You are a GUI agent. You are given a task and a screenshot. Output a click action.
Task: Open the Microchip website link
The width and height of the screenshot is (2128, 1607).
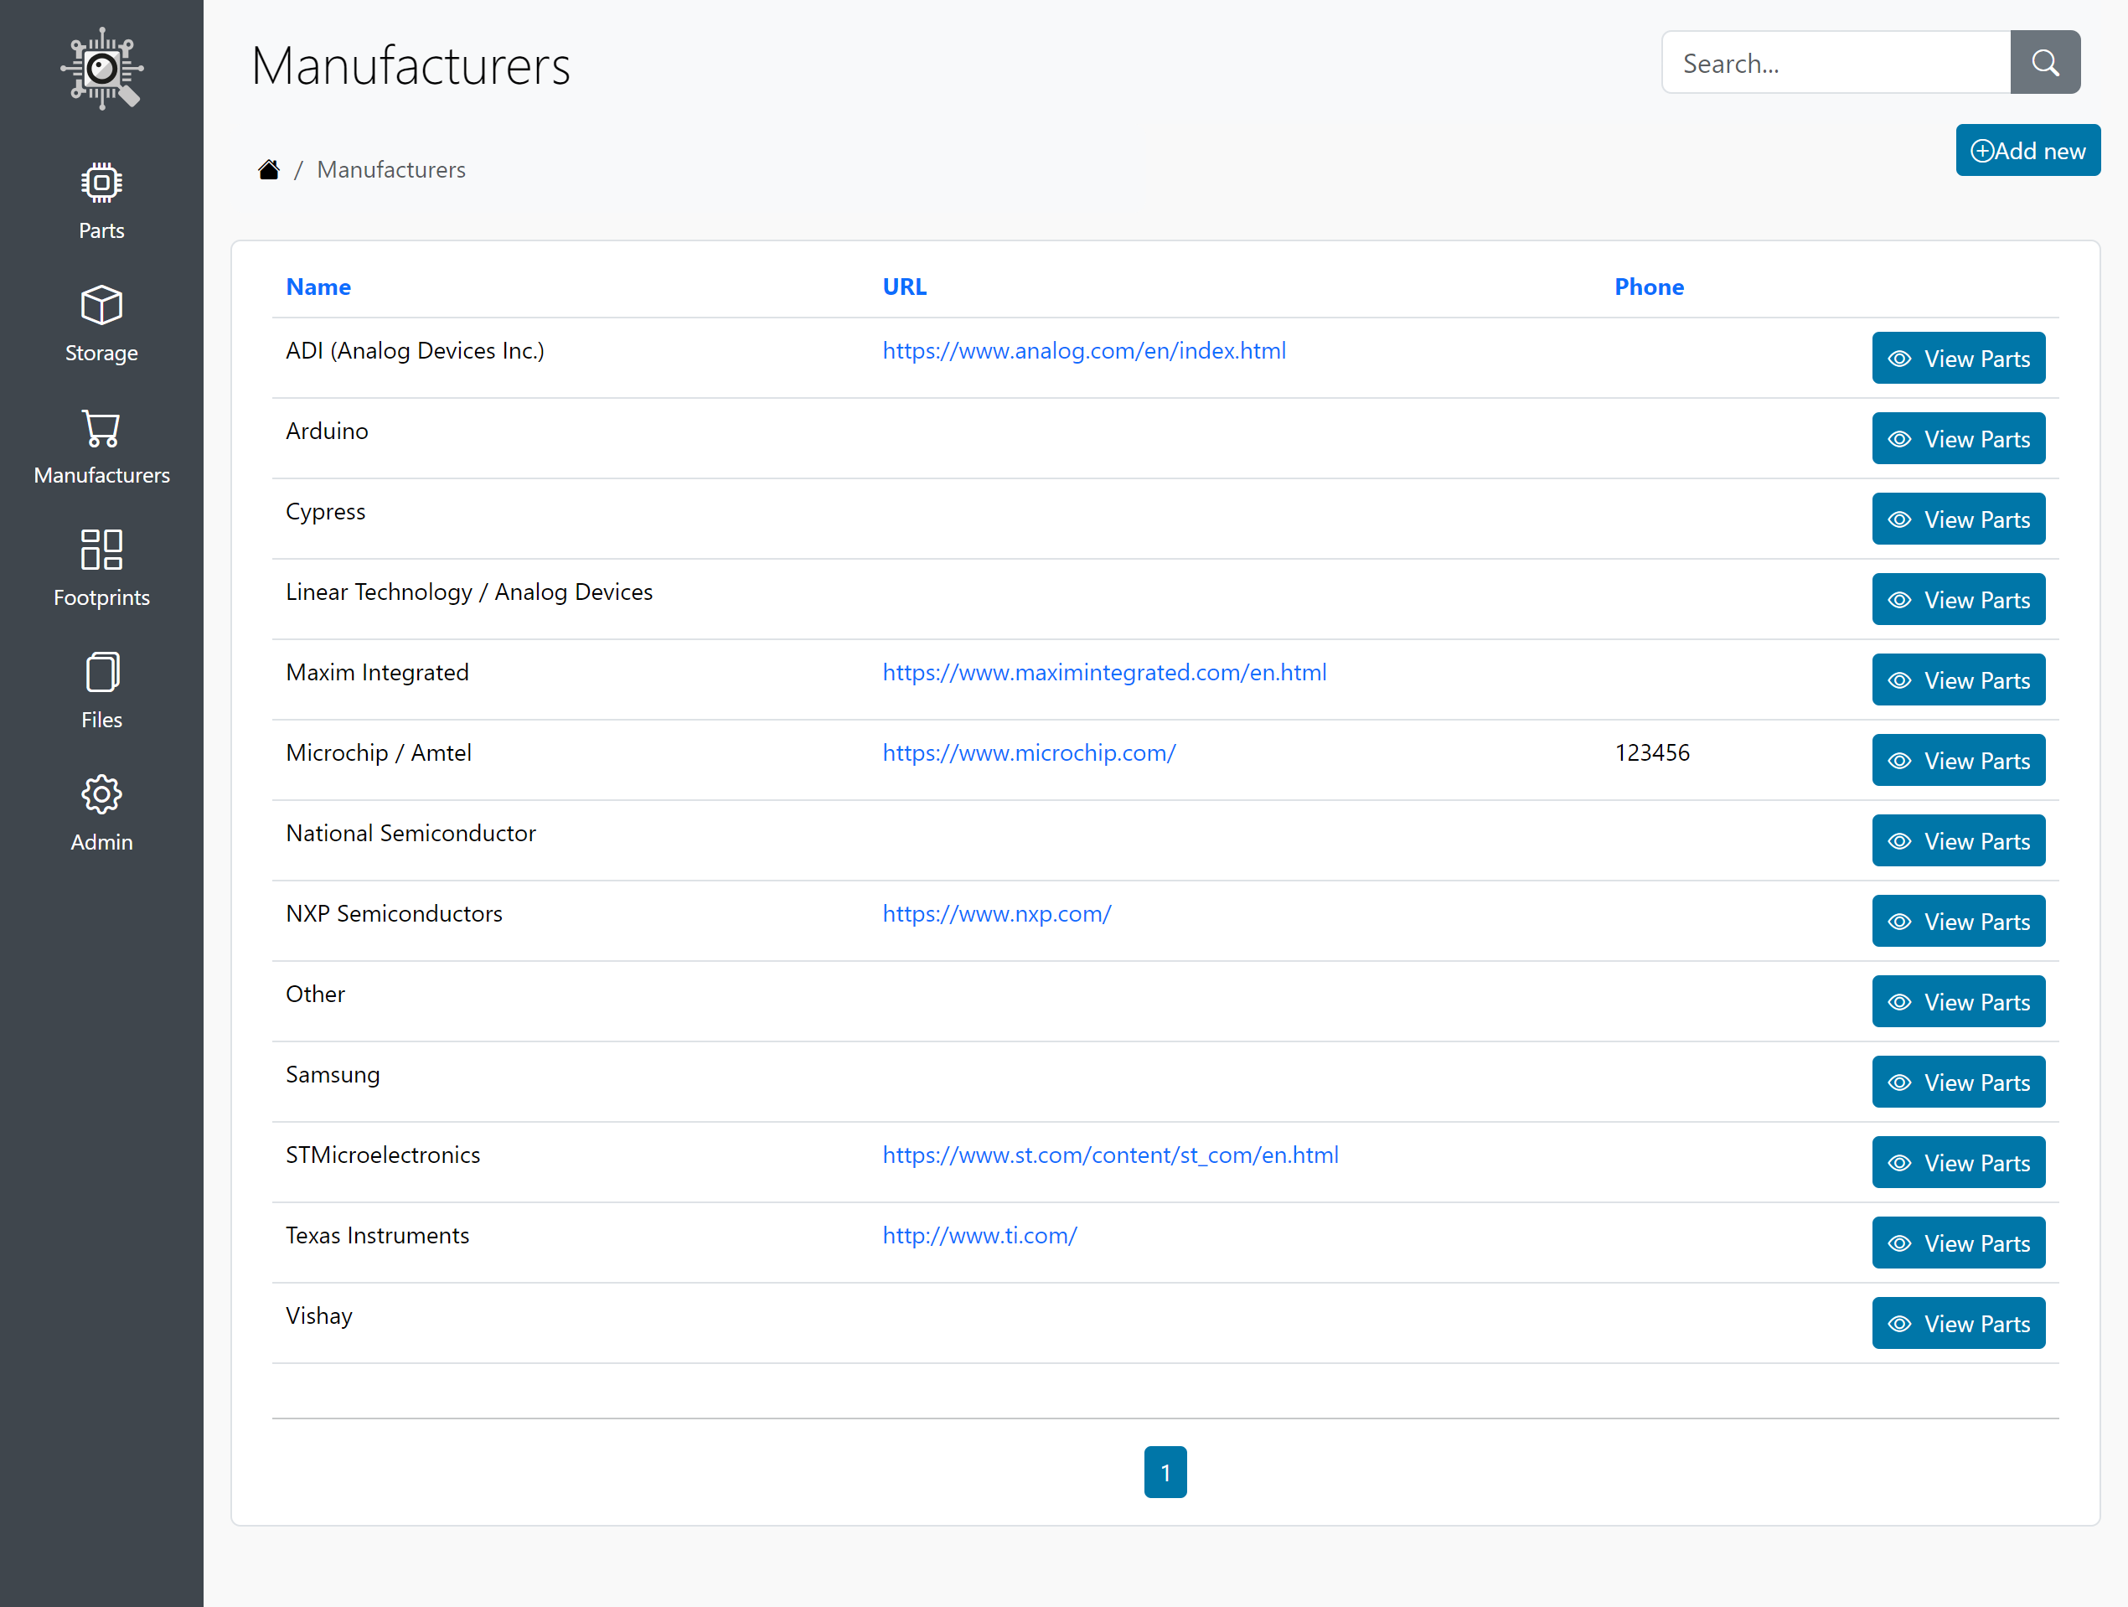click(x=1029, y=752)
